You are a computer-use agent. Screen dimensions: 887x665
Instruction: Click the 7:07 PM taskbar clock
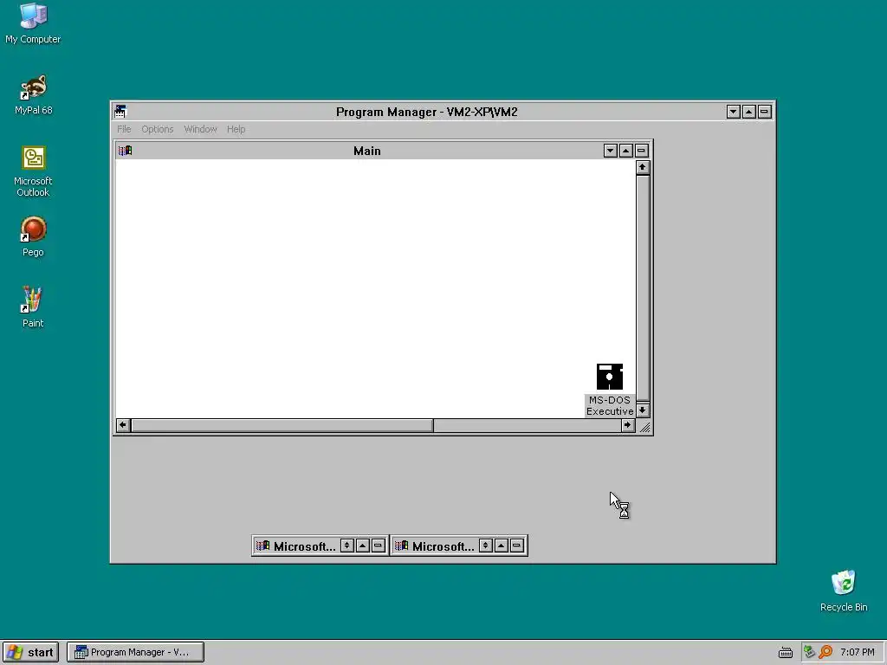857,652
